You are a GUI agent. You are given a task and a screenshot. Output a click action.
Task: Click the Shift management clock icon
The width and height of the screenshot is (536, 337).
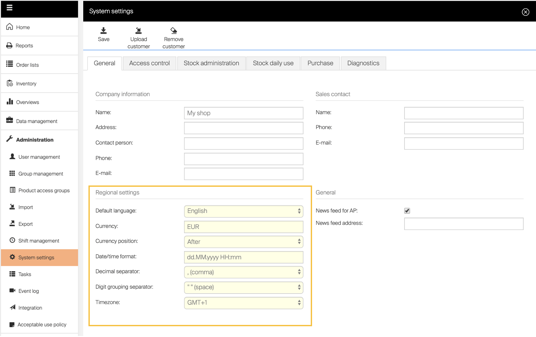click(x=12, y=240)
